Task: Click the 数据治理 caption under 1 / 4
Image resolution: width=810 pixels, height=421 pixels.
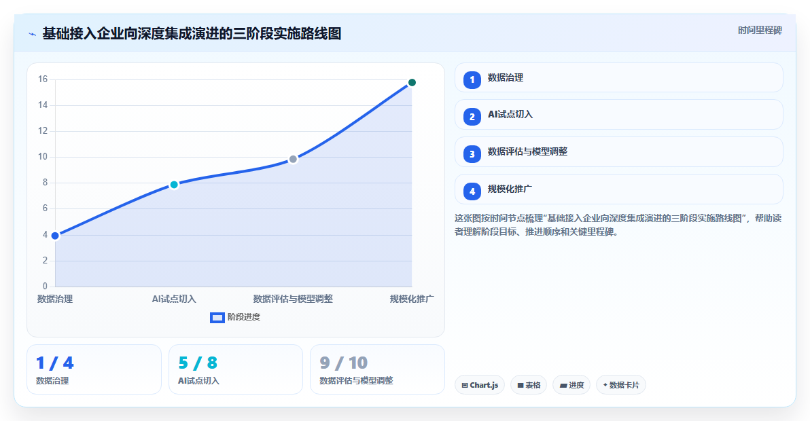Action: coord(52,381)
